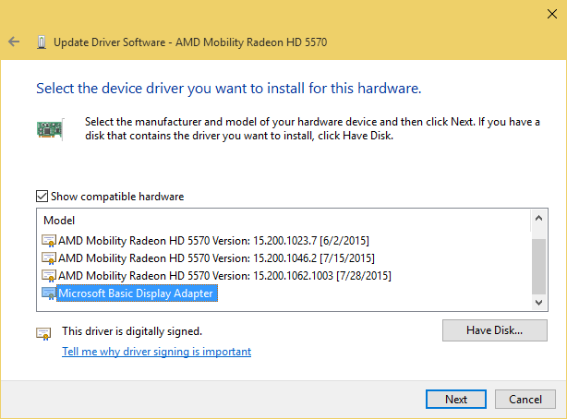
Task: Select AMD driver version 15.200.1023.7 [6/2/2015]
Action: [x=213, y=240]
